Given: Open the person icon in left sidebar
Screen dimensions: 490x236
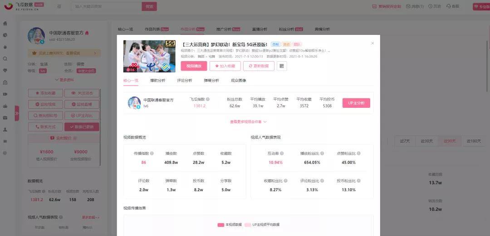Looking at the screenshot, I should [5, 130].
